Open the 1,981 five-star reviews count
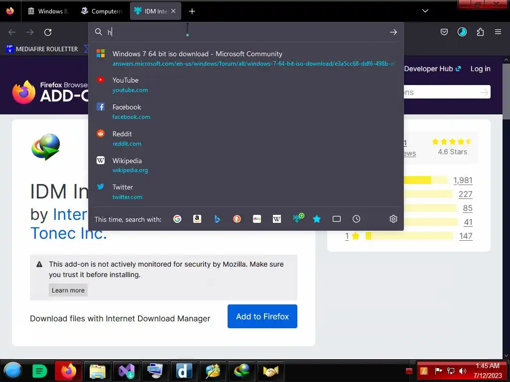510x382 pixels. pyautogui.click(x=463, y=180)
